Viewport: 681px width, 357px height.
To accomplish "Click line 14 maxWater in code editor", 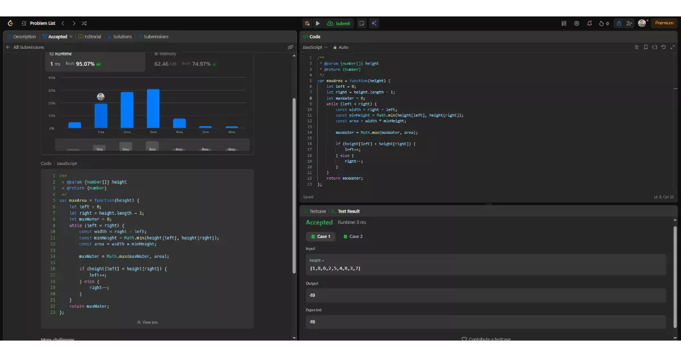I will (x=376, y=132).
